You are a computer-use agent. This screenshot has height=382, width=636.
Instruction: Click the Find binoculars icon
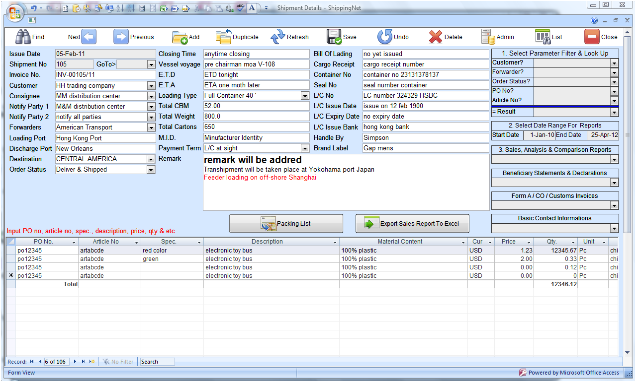coord(22,37)
